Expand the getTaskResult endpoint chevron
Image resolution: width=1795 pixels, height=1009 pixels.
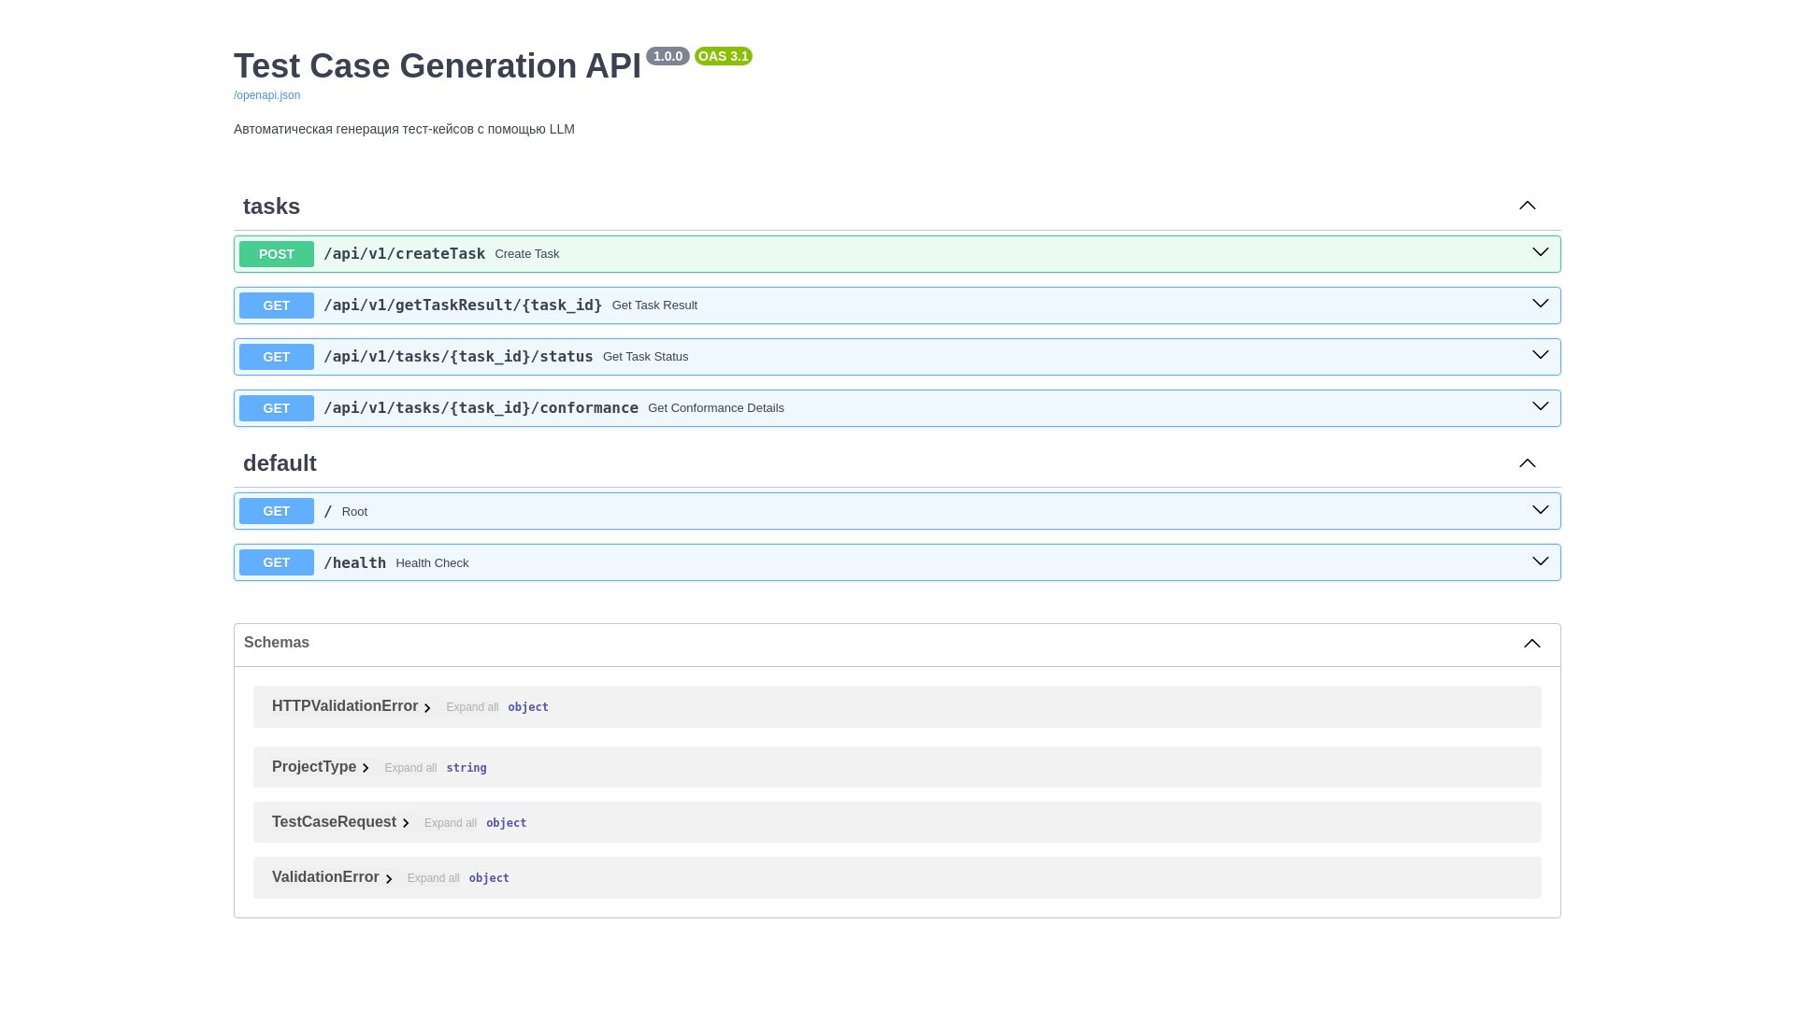click(1541, 304)
